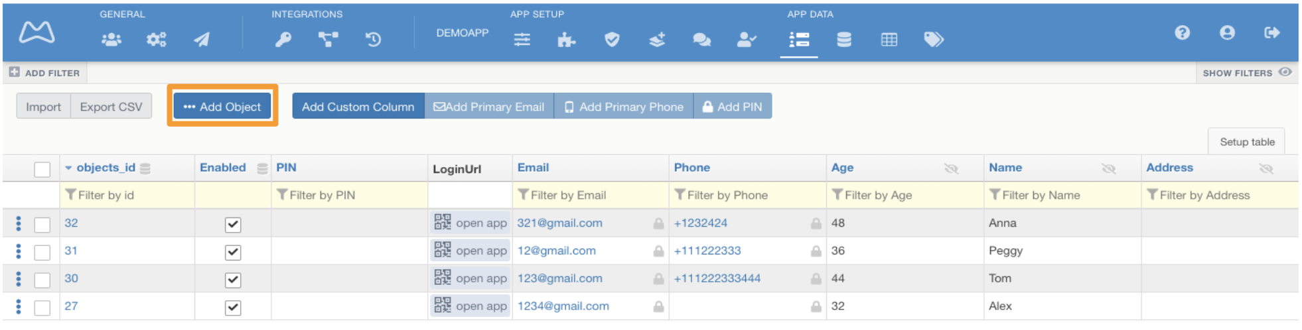Click the Setup table button
The width and height of the screenshot is (1302, 330).
click(x=1246, y=142)
